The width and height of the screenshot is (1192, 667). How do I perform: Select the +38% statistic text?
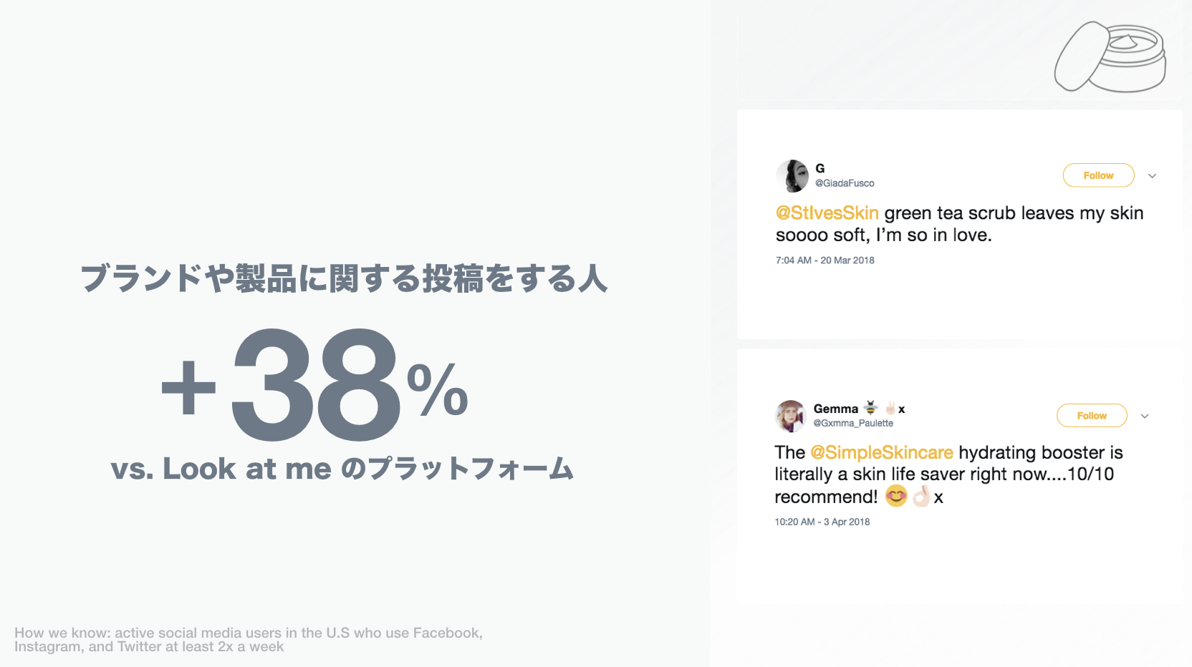315,386
